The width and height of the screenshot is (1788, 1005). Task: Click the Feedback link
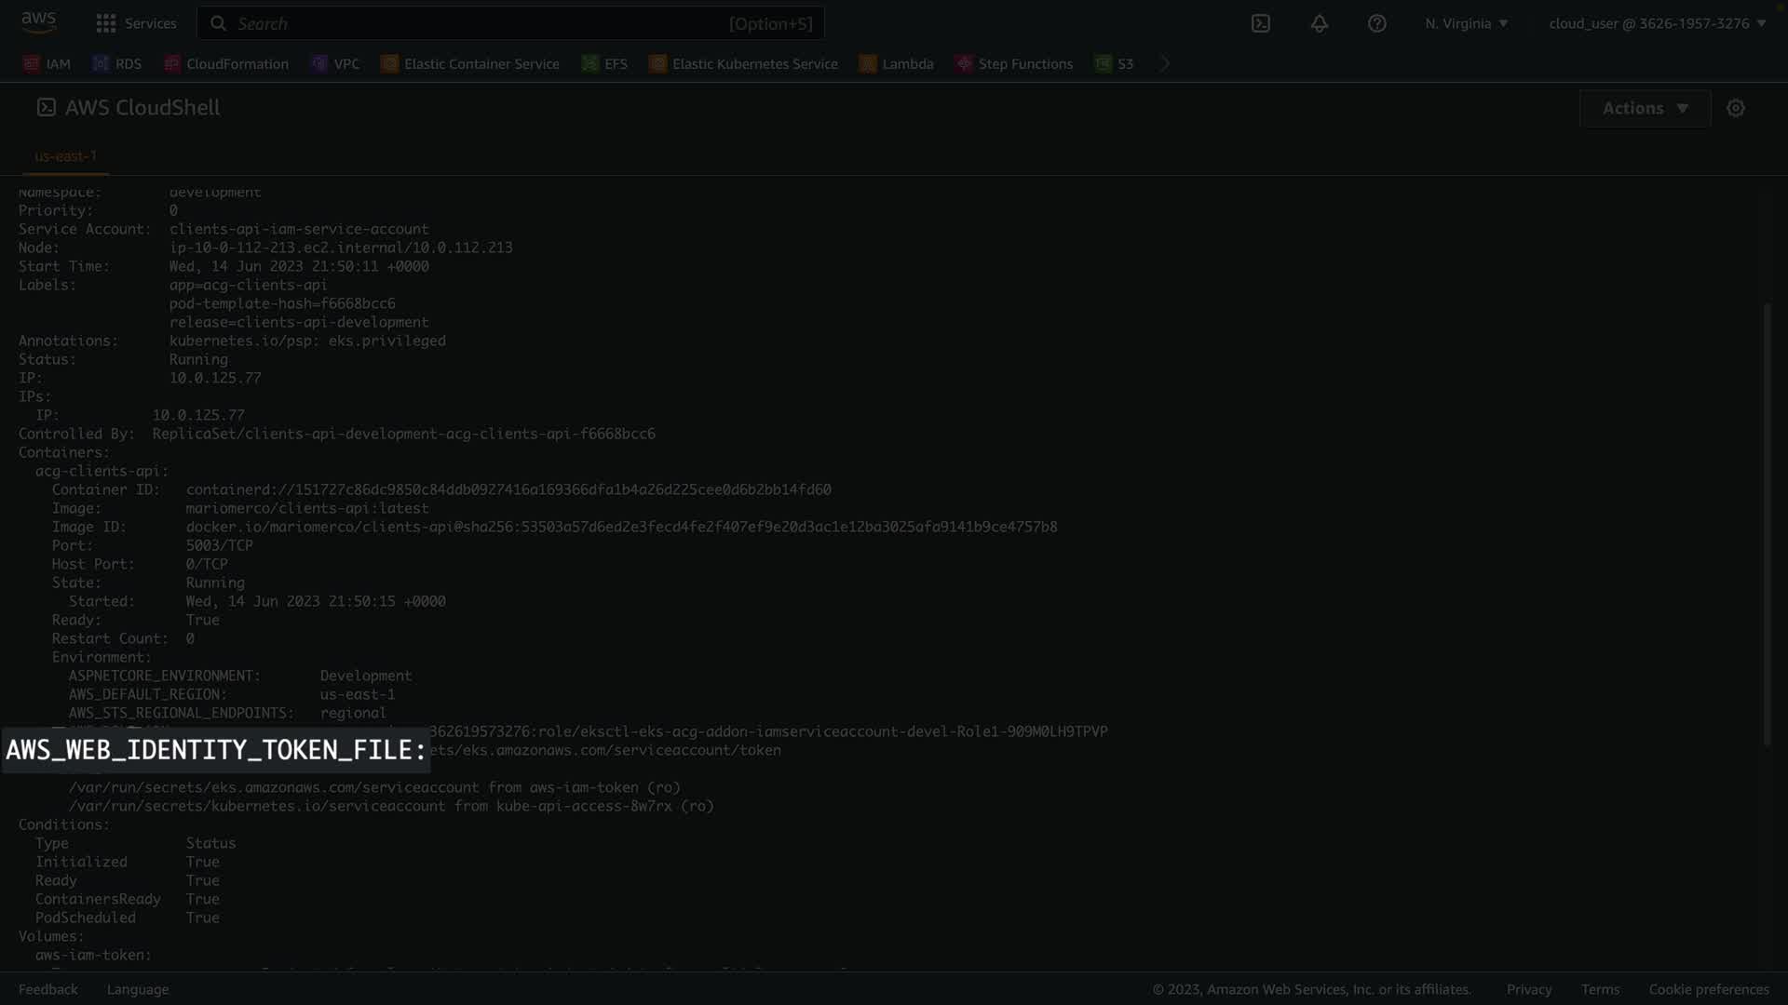[x=48, y=989]
